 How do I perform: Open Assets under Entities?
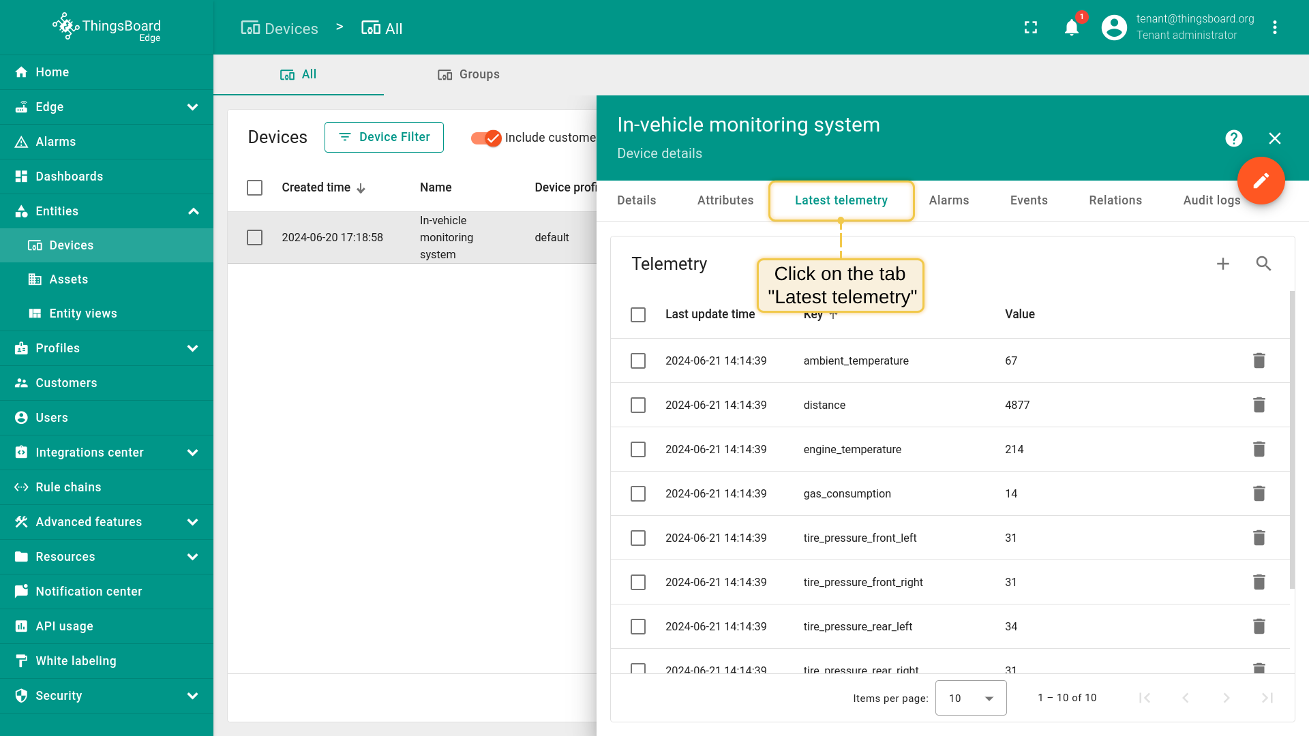click(x=106, y=279)
